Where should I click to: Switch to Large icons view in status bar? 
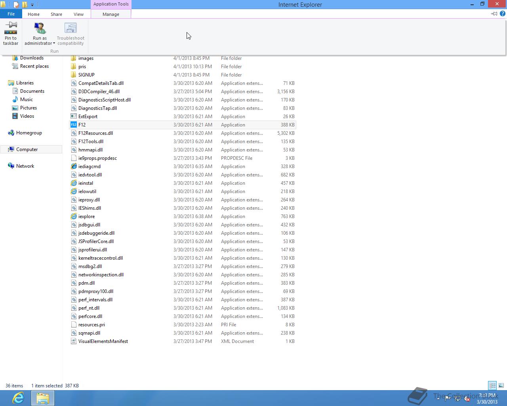click(501, 385)
